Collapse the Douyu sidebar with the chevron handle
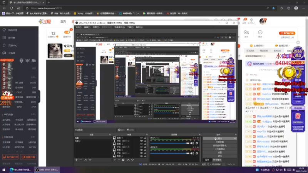Screen dimensions: 308x173 click(39, 97)
